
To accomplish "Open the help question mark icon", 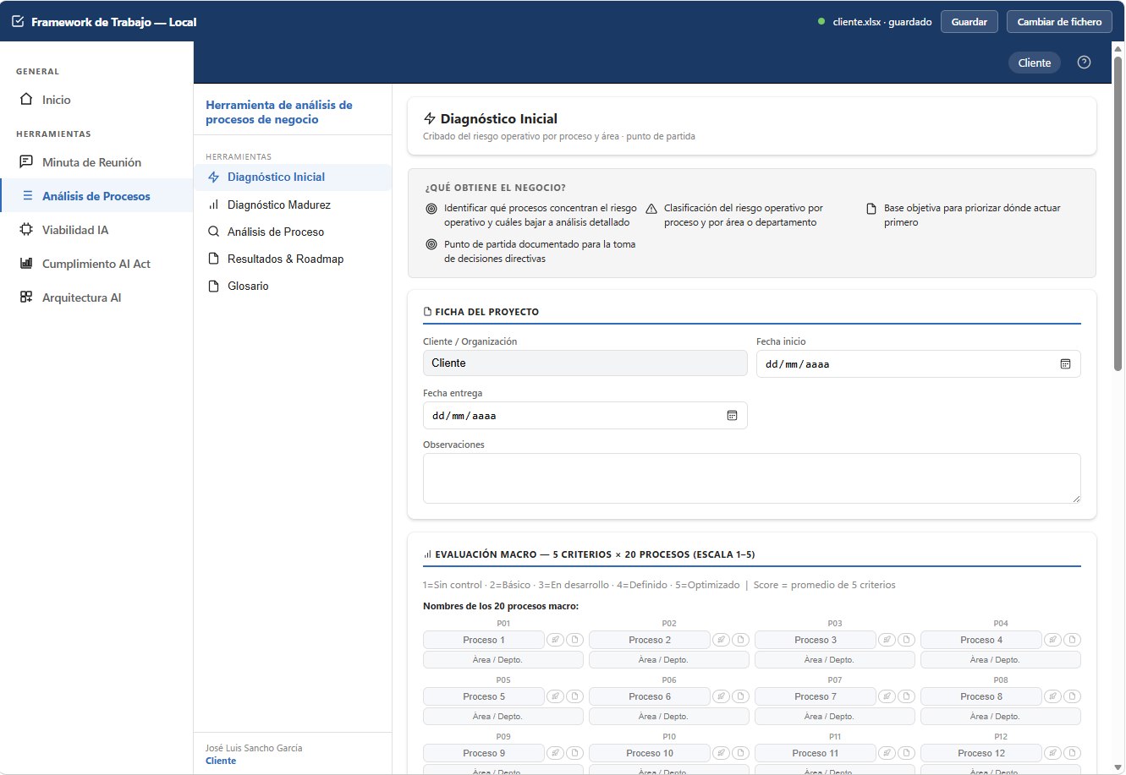I will pos(1084,63).
